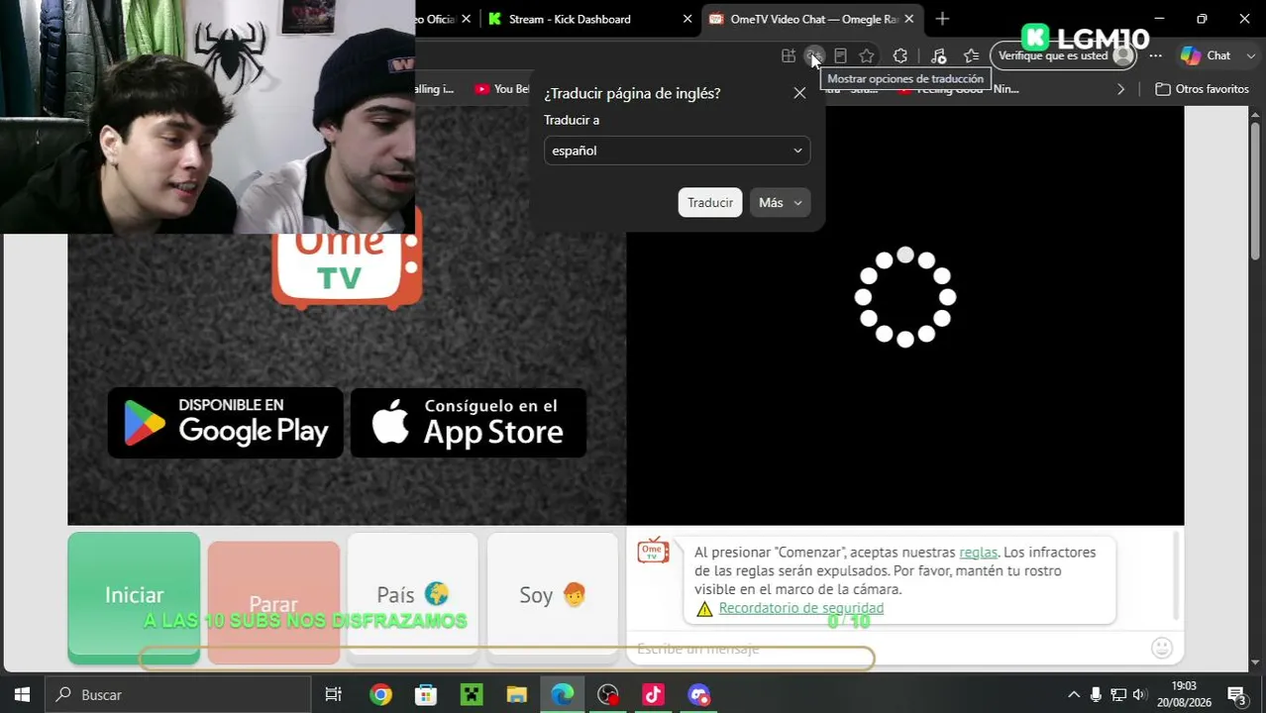Click the Buscar taskbar search box
The image size is (1266, 713).
pyautogui.click(x=179, y=695)
